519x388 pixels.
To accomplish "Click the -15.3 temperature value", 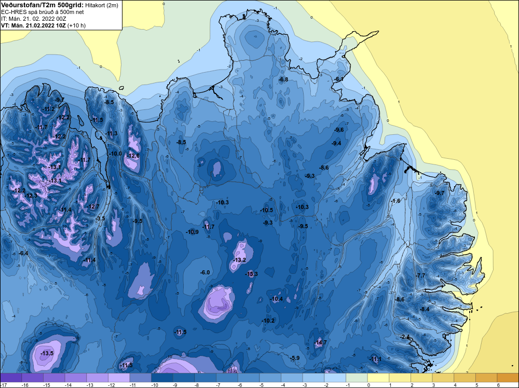I will pos(252,274).
